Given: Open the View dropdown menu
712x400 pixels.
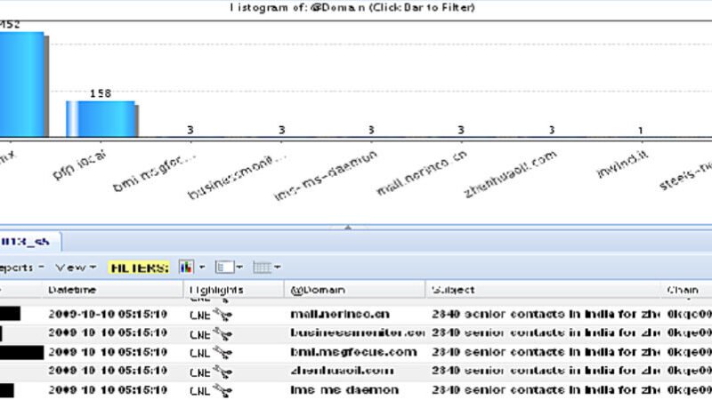Looking at the screenshot, I should pos(73,267).
